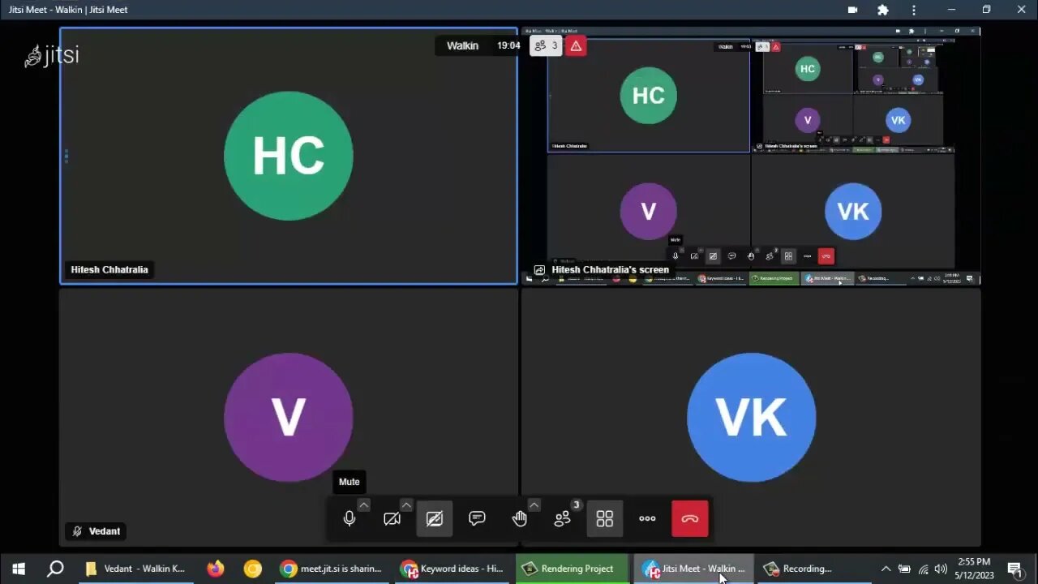
Task: Open the Windows Start menu
Action: tap(19, 569)
